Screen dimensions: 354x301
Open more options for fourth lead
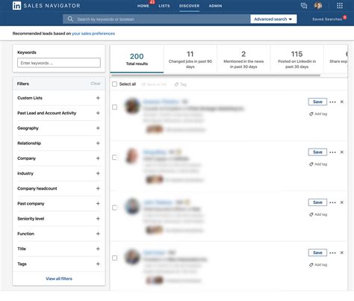click(332, 252)
